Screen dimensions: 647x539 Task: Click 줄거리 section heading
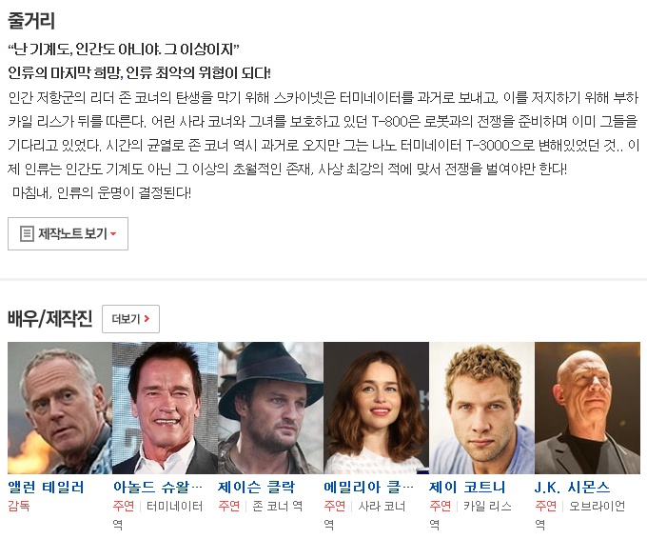tap(31, 21)
